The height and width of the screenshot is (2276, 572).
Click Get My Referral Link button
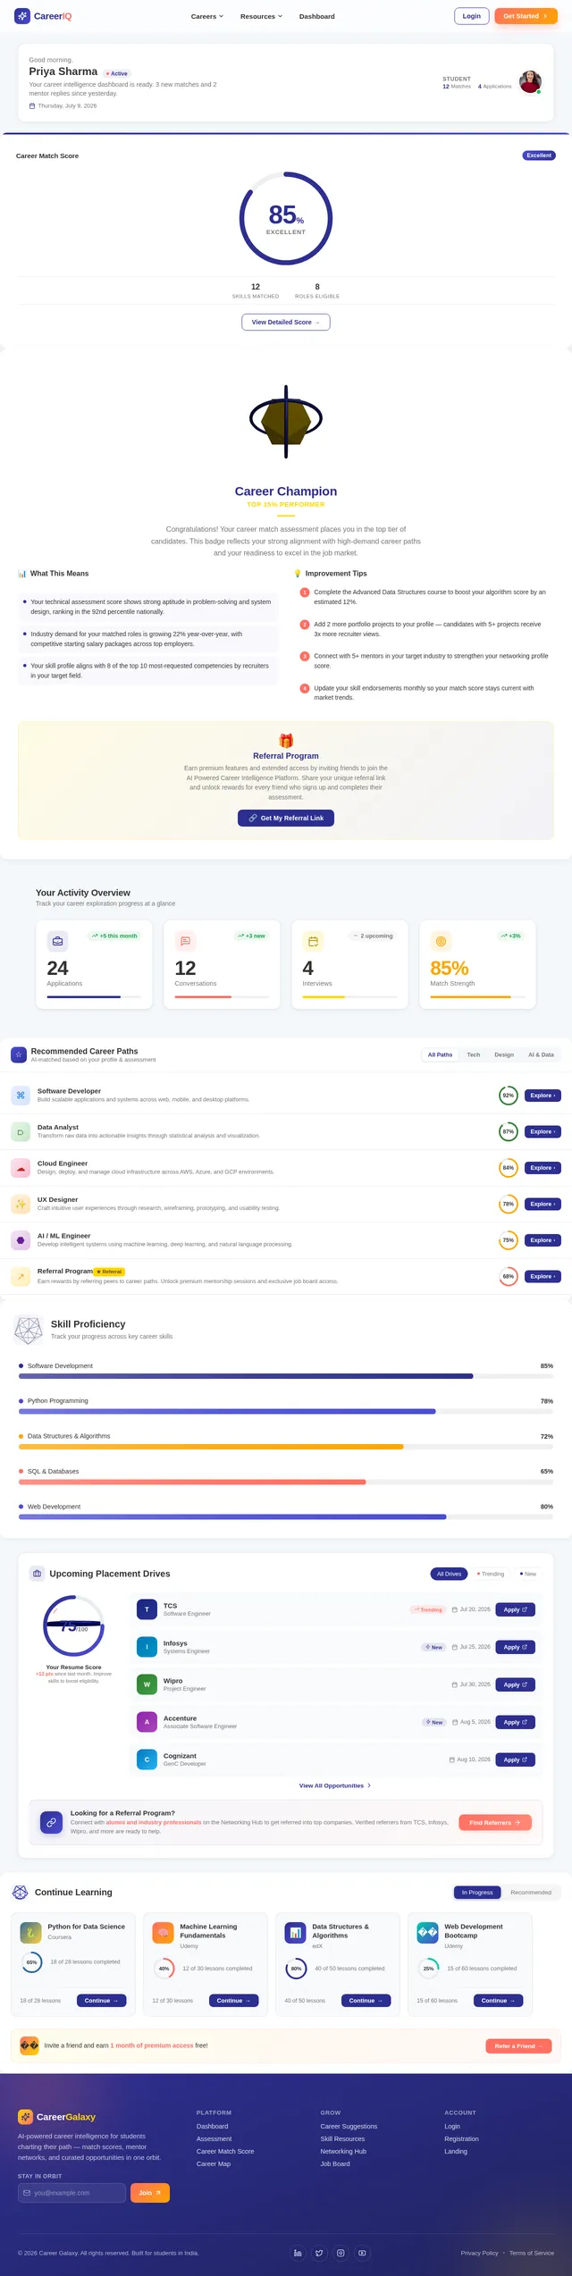click(286, 818)
